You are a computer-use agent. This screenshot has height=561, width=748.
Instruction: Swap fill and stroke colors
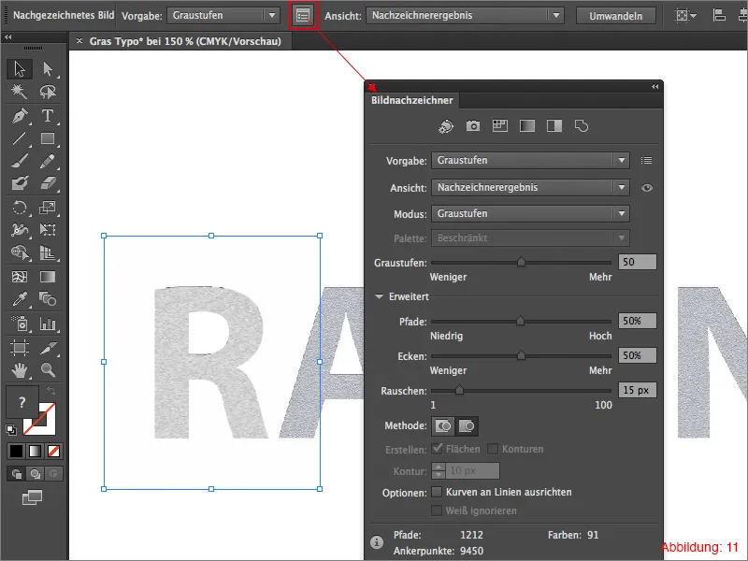pos(51,391)
